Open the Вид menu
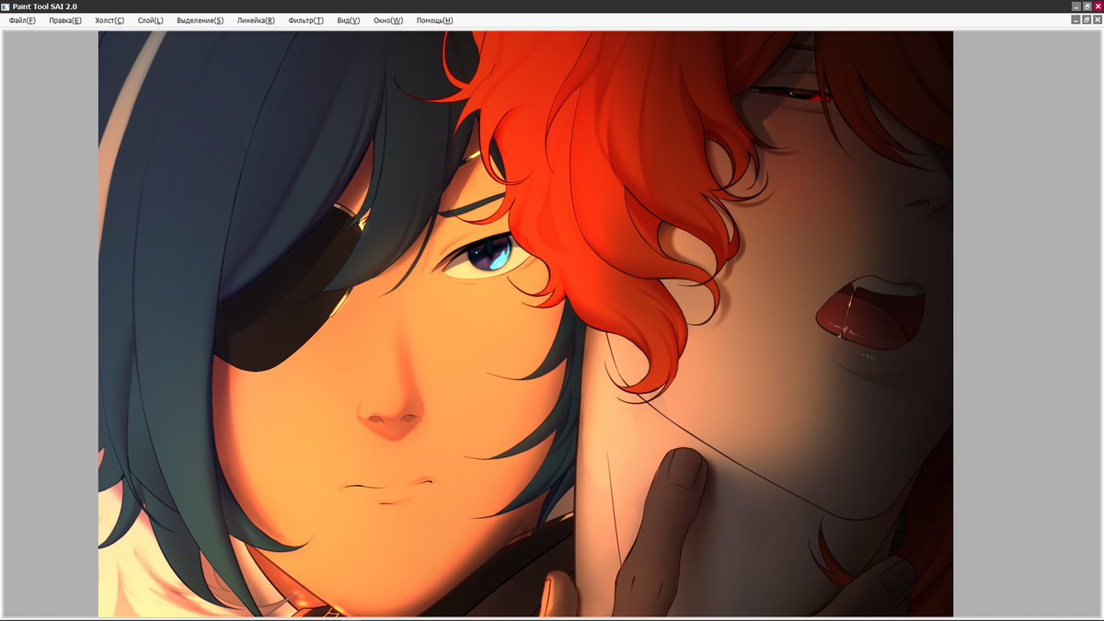The image size is (1104, 621). (349, 20)
